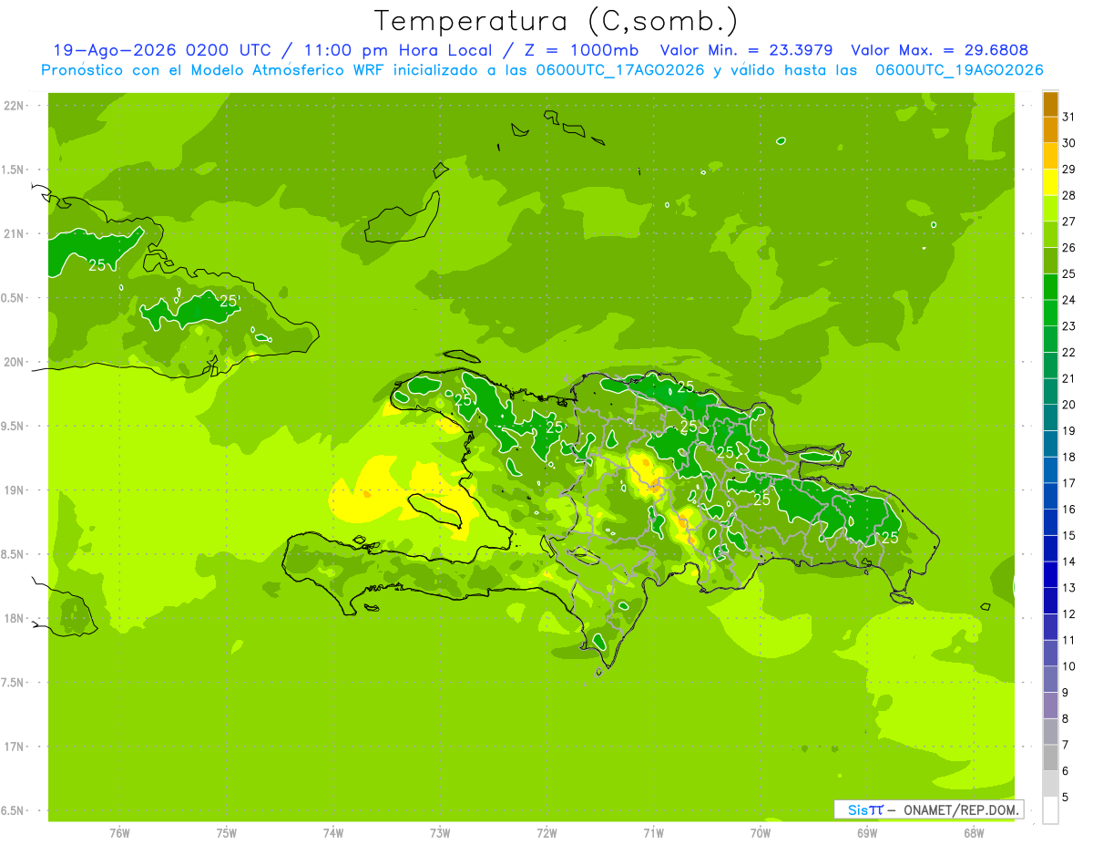Image resolution: width=1093 pixels, height=845 pixels.
Task: Click the blue colorbar band between 16 and 17
Action: tap(1050, 497)
